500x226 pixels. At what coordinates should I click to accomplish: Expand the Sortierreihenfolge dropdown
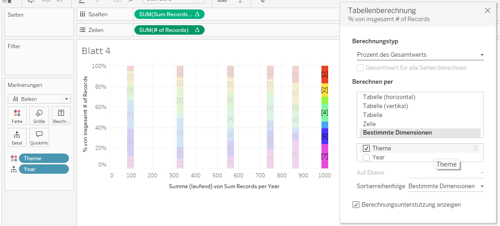445,186
